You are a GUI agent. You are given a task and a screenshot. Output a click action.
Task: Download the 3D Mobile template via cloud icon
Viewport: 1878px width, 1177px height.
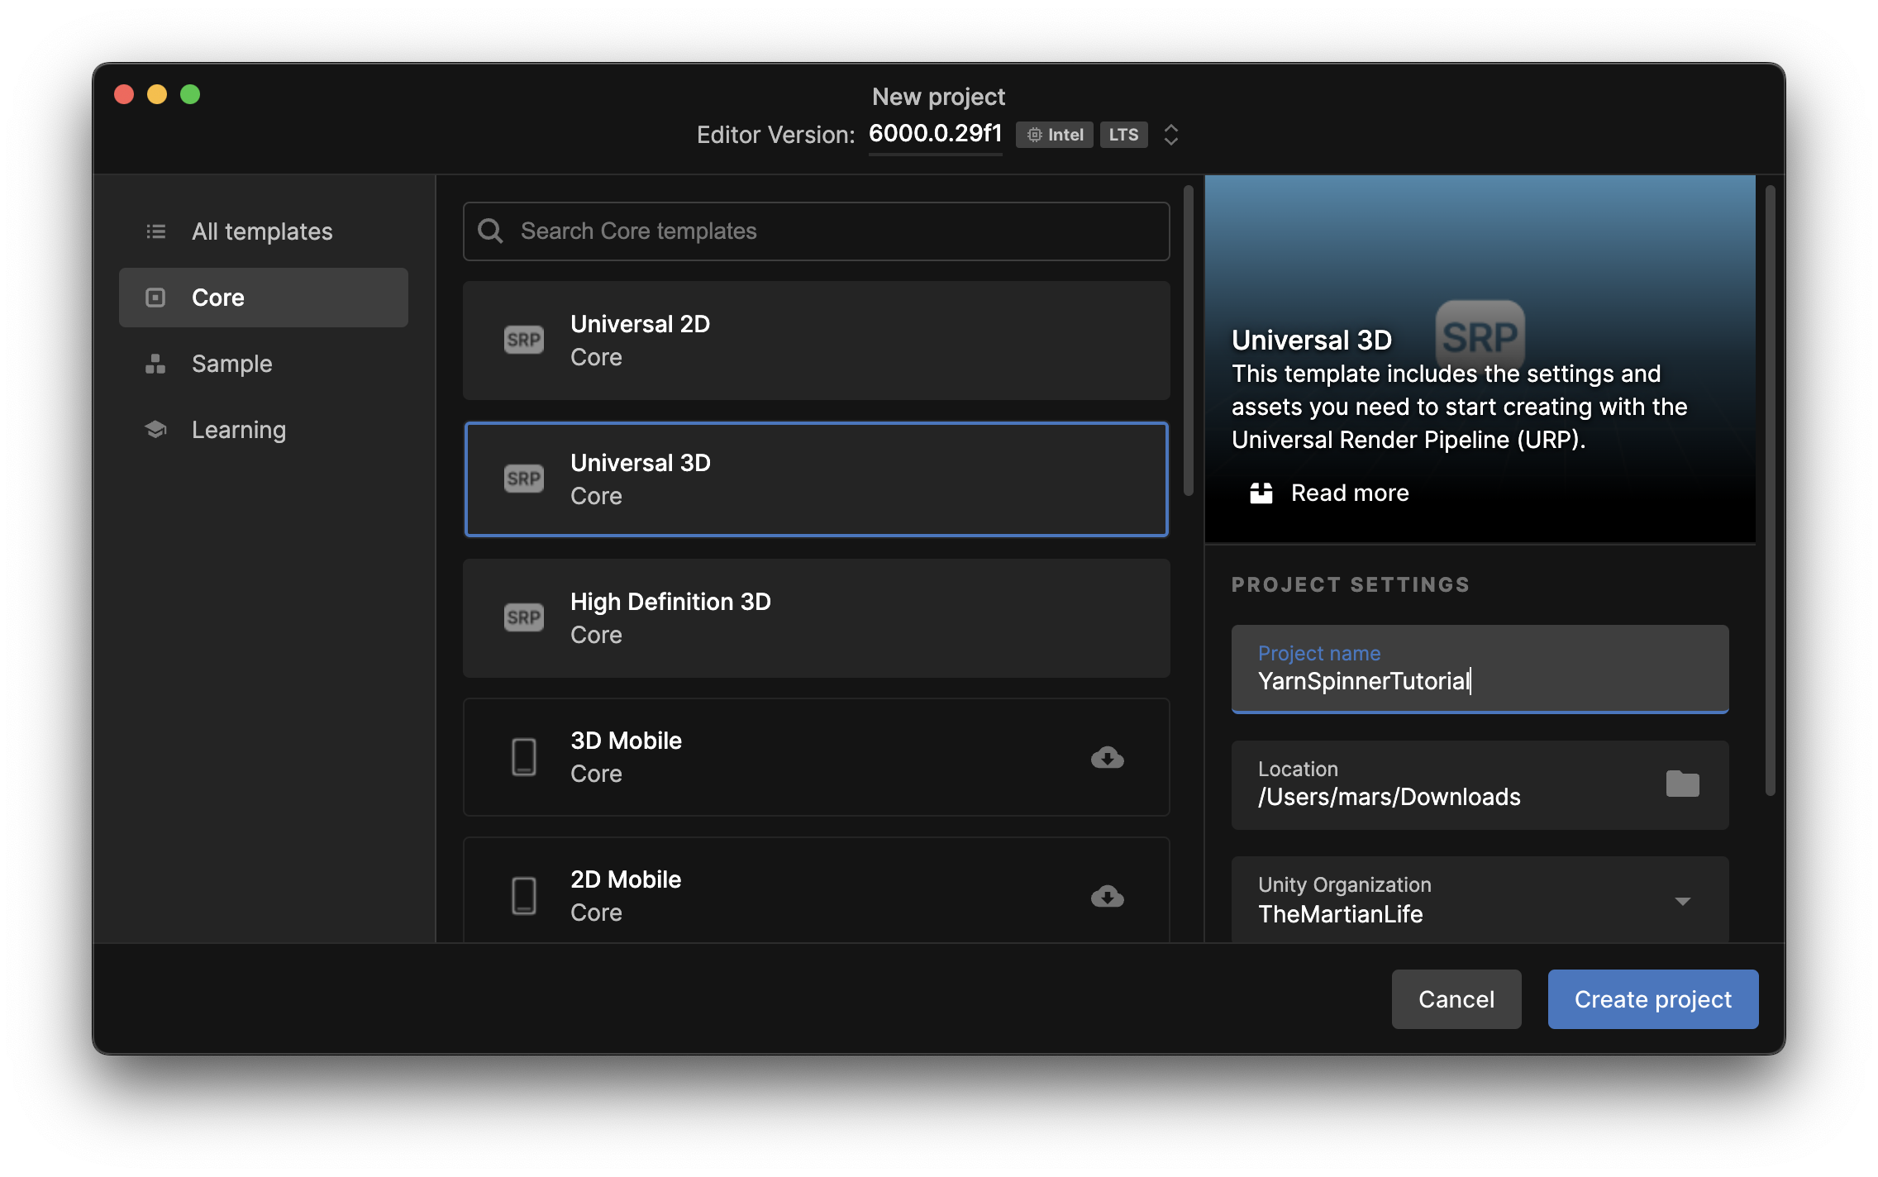pos(1107,757)
